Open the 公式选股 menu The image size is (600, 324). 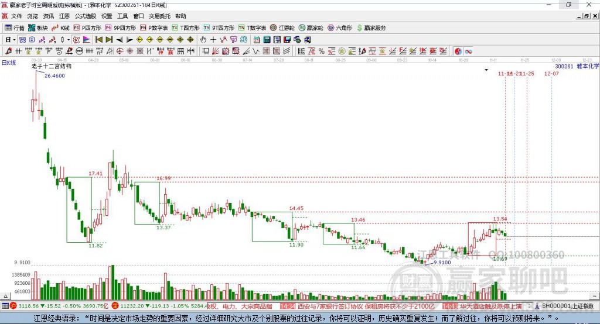tap(86, 16)
